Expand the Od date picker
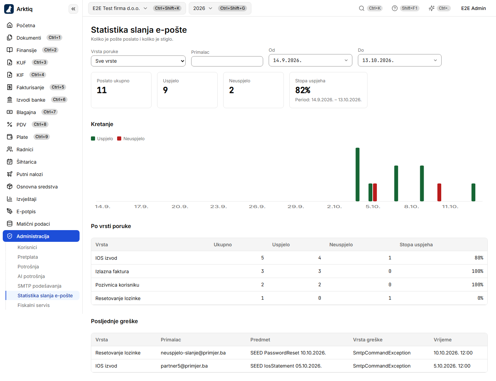This screenshot has height=381, width=496. (310, 60)
